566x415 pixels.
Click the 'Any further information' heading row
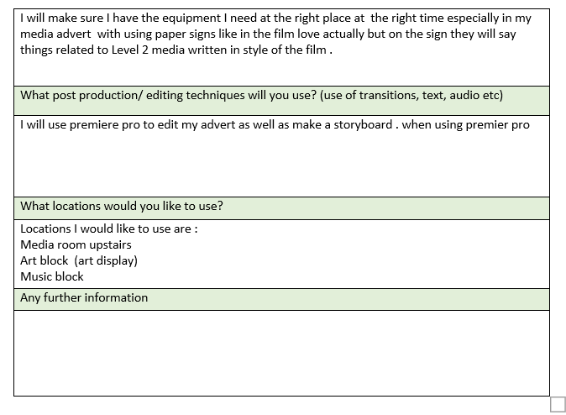pos(281,299)
